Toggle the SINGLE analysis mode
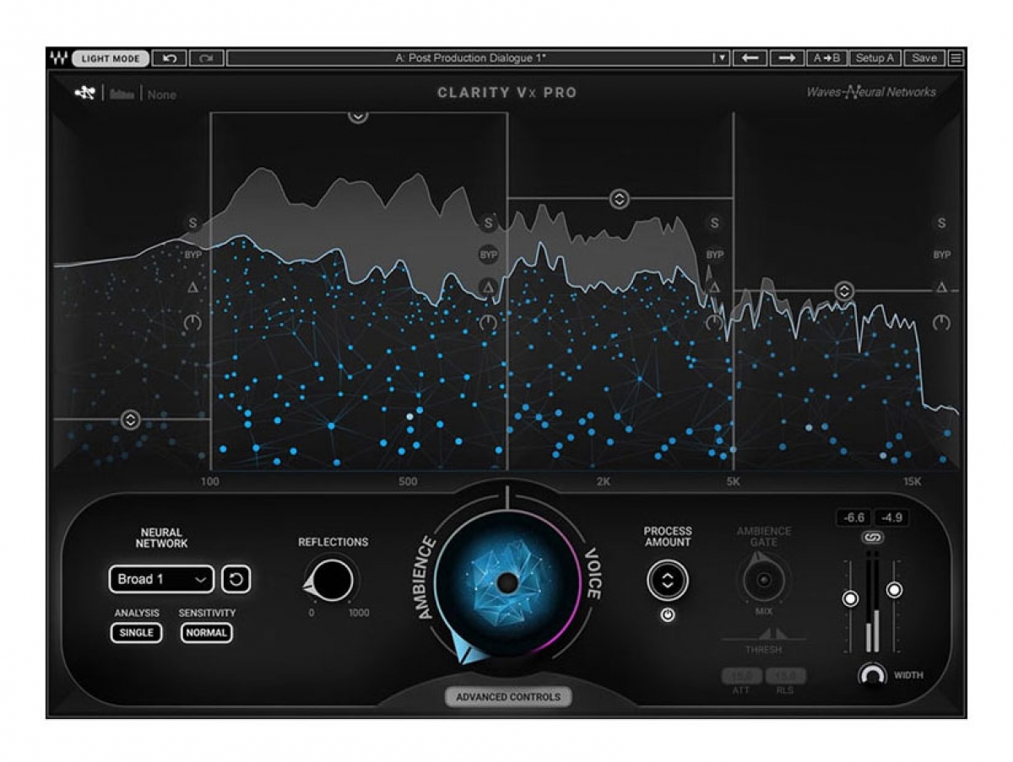This screenshot has height=762, width=1013. coord(137,632)
